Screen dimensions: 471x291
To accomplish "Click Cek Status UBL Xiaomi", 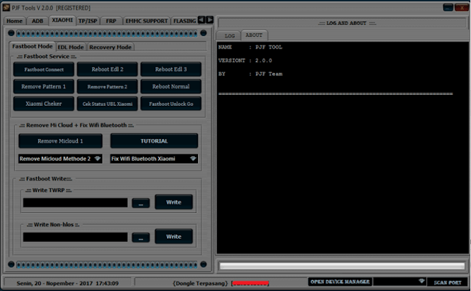I will coord(107,104).
